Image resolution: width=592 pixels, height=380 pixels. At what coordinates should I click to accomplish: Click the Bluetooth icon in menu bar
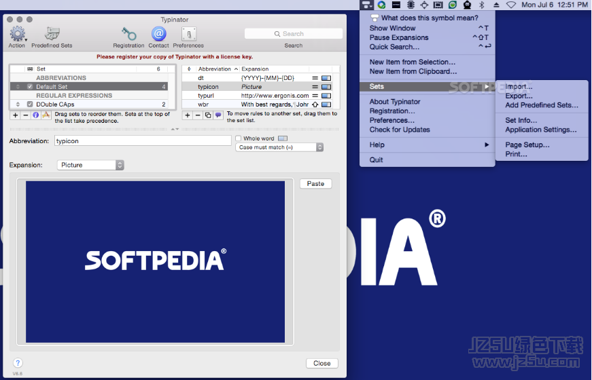pyautogui.click(x=481, y=5)
